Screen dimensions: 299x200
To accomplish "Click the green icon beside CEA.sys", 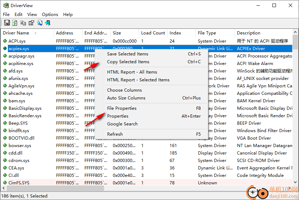I will tap(5, 168).
